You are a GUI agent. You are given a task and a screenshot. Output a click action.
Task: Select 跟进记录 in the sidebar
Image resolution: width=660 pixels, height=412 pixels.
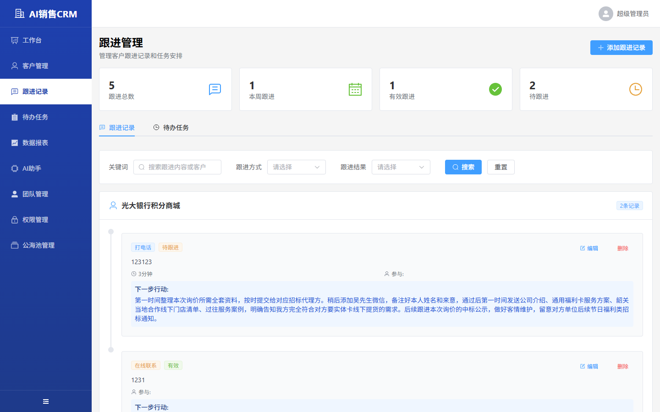46,92
